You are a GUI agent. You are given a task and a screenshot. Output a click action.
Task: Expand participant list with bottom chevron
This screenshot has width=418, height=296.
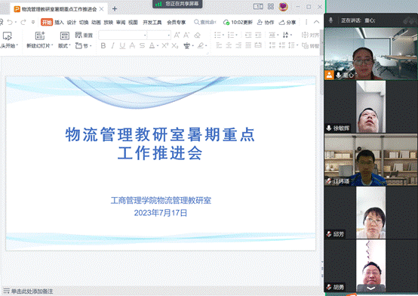pos(370,288)
